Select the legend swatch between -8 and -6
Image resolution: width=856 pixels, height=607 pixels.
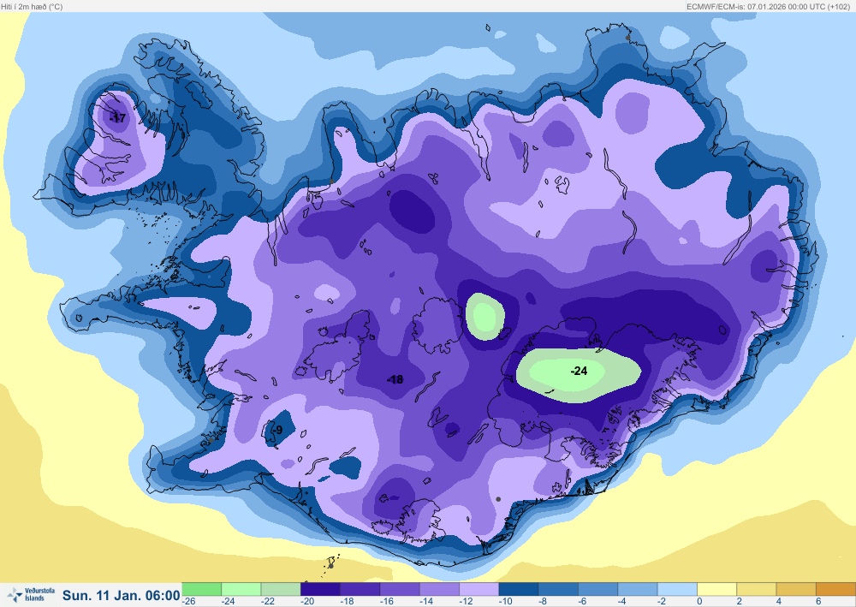558,589
